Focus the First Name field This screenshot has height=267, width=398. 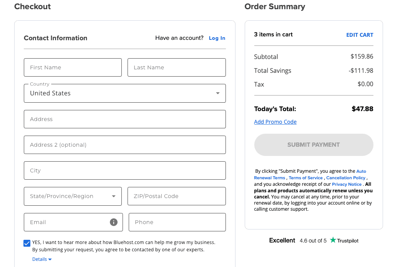pos(73,67)
